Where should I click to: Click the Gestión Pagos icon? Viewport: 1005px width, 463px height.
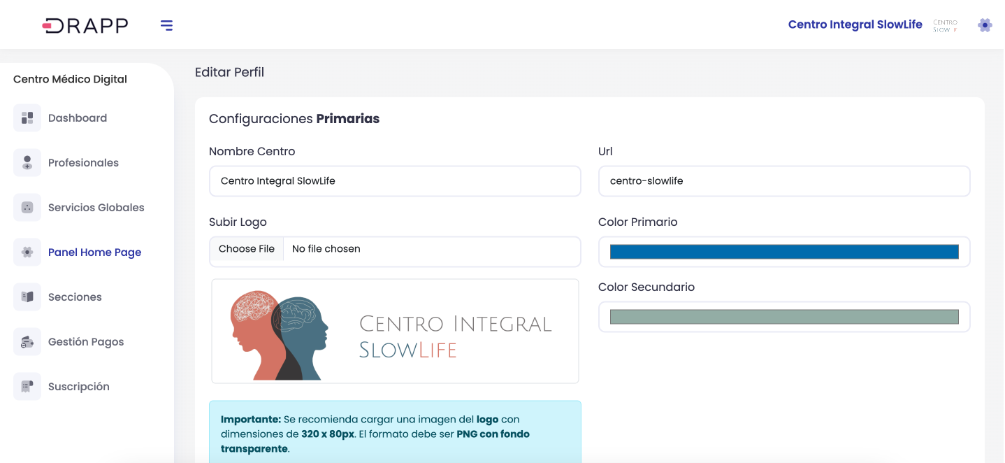coord(27,342)
